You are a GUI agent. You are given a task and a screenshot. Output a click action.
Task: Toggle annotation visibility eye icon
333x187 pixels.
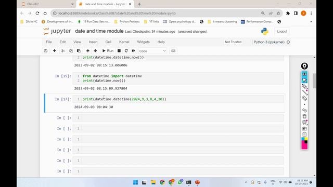tap(304, 74)
